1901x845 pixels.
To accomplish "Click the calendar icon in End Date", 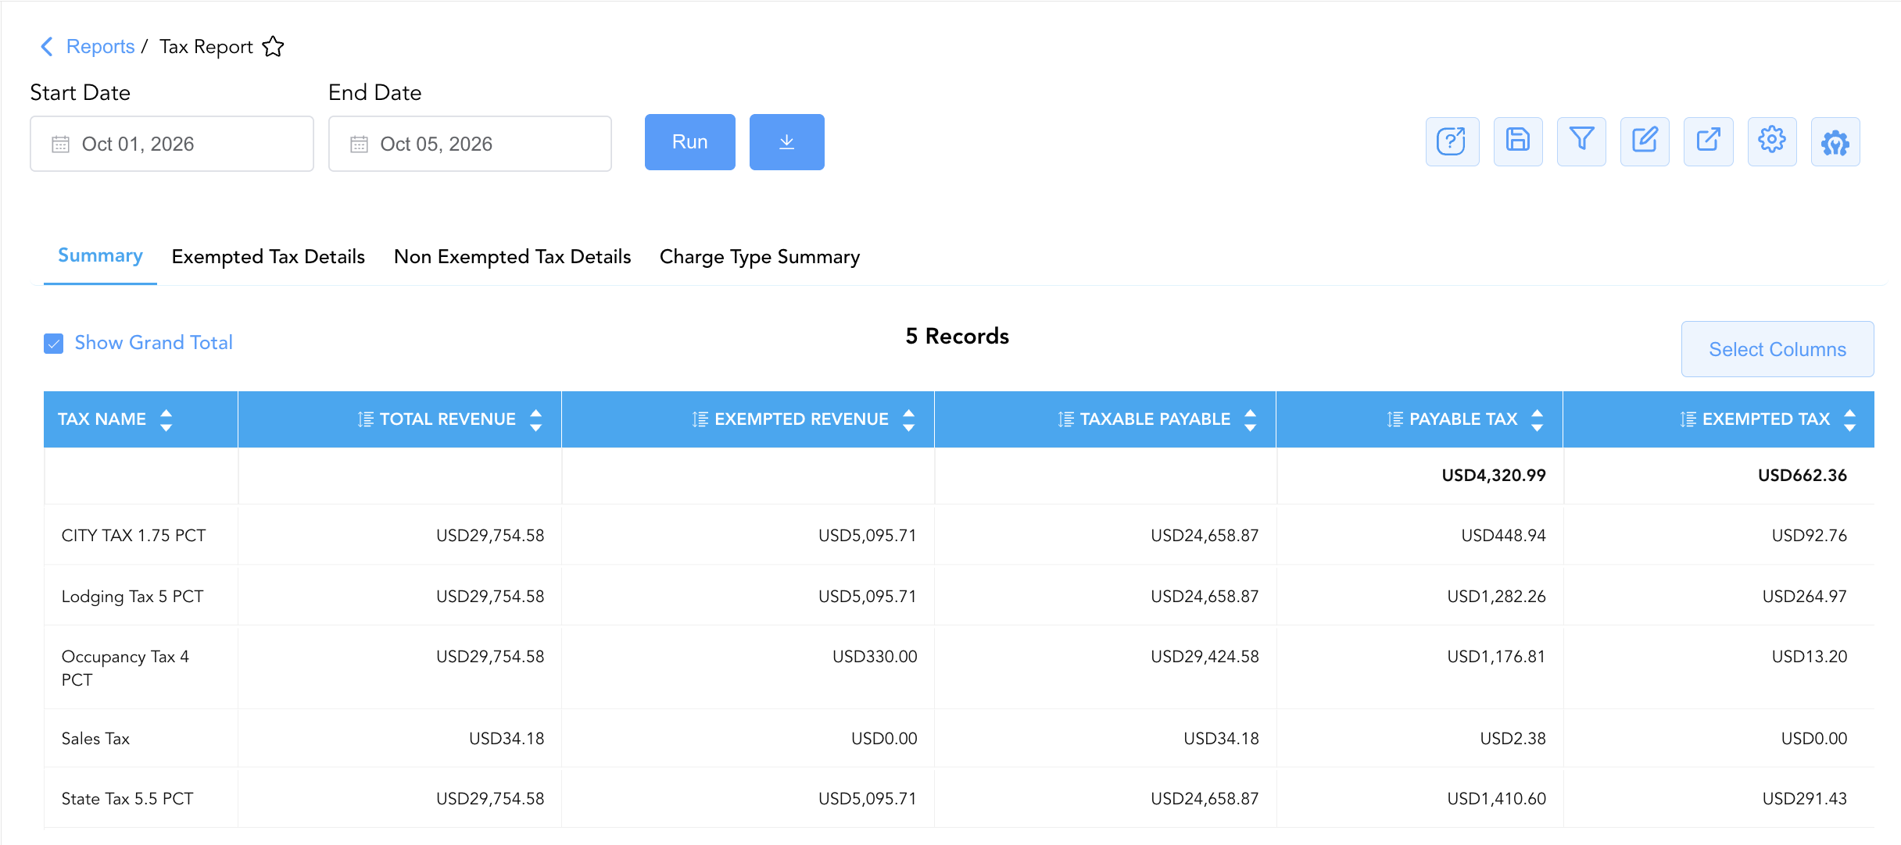I will tap(359, 144).
